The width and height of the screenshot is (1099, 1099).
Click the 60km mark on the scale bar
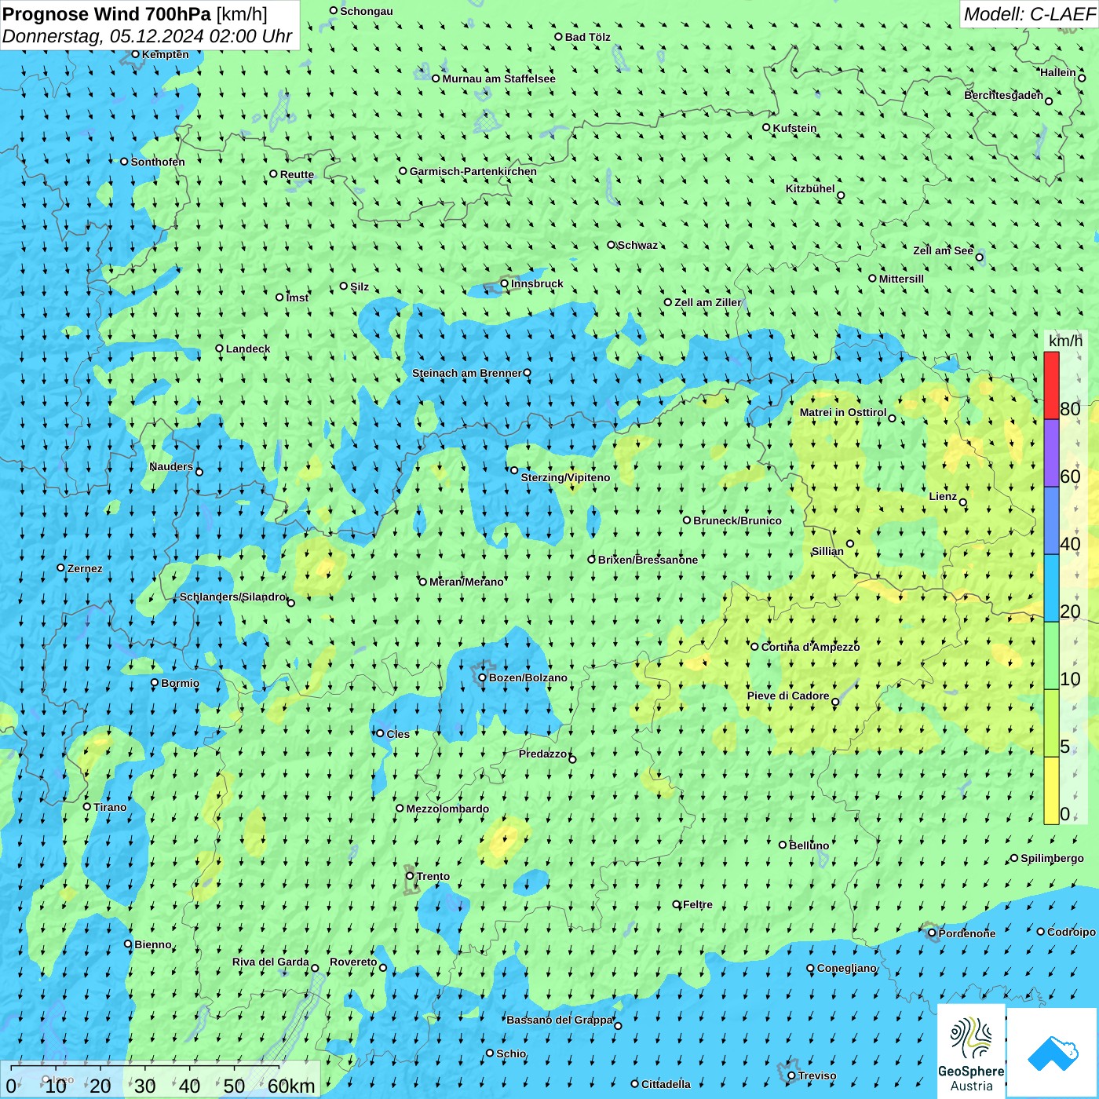point(291,1086)
